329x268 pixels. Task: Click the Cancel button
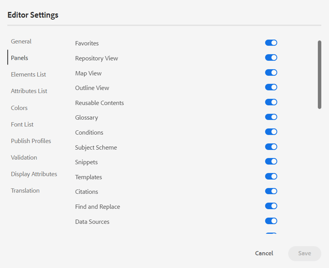tap(264, 253)
